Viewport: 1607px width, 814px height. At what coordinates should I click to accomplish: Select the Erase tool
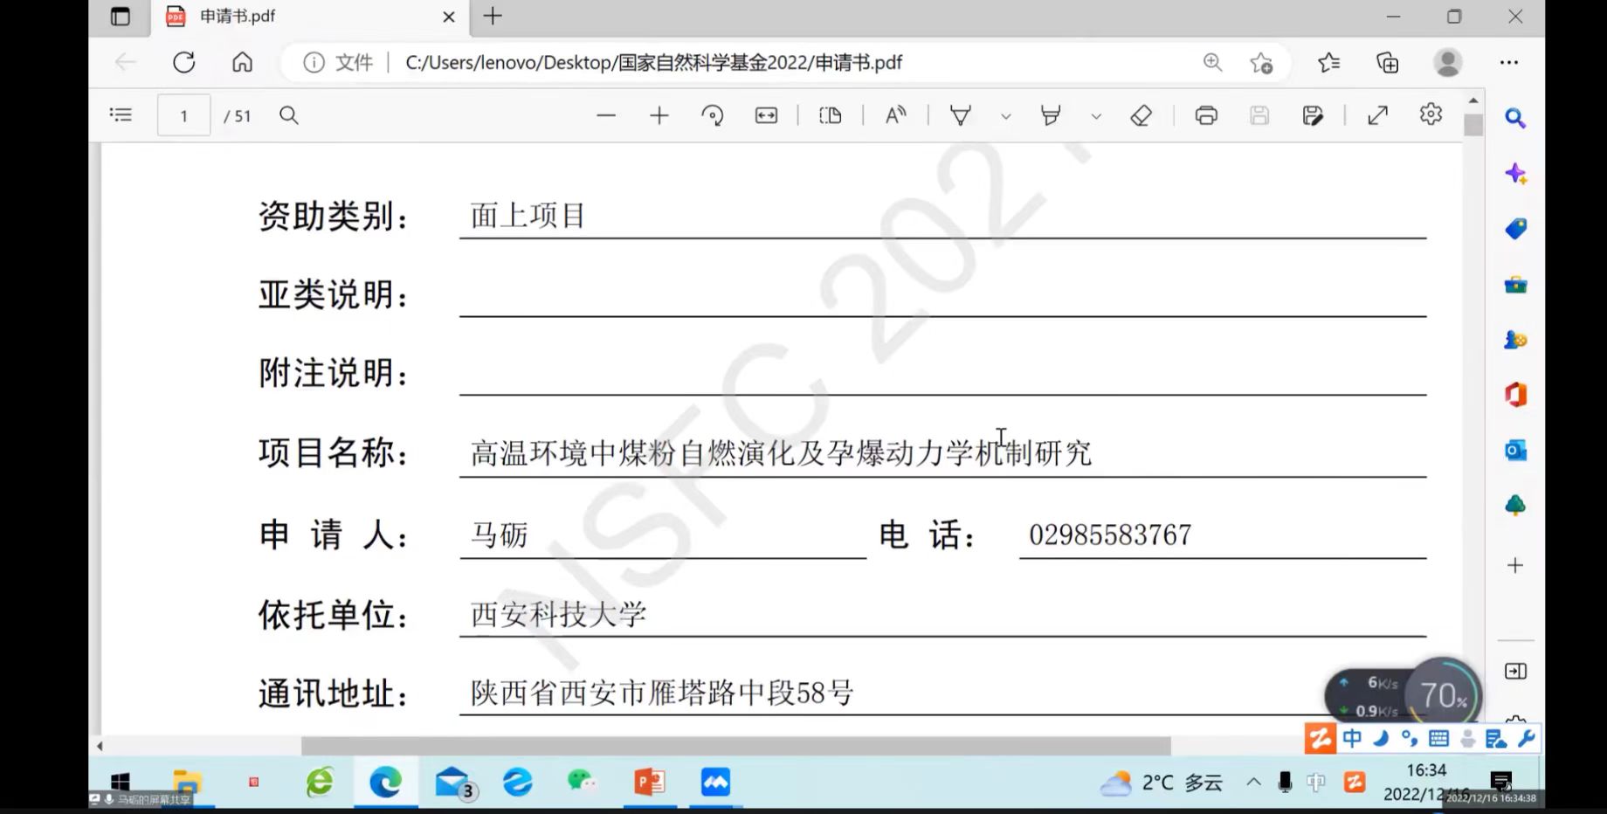pyautogui.click(x=1141, y=115)
